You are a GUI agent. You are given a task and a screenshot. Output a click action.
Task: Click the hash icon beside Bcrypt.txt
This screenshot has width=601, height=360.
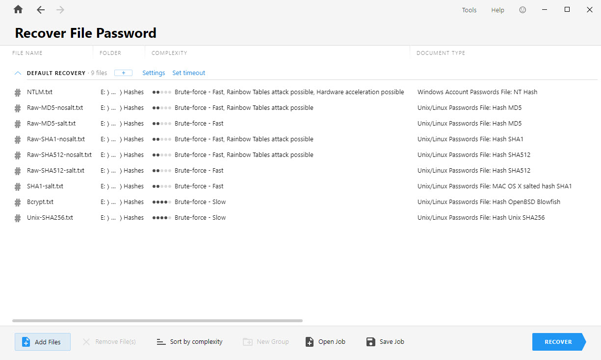pyautogui.click(x=18, y=202)
